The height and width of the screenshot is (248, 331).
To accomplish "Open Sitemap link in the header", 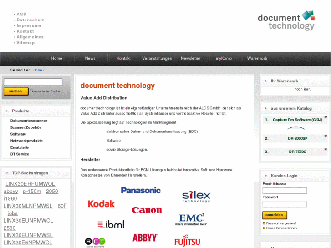I will click(25, 43).
